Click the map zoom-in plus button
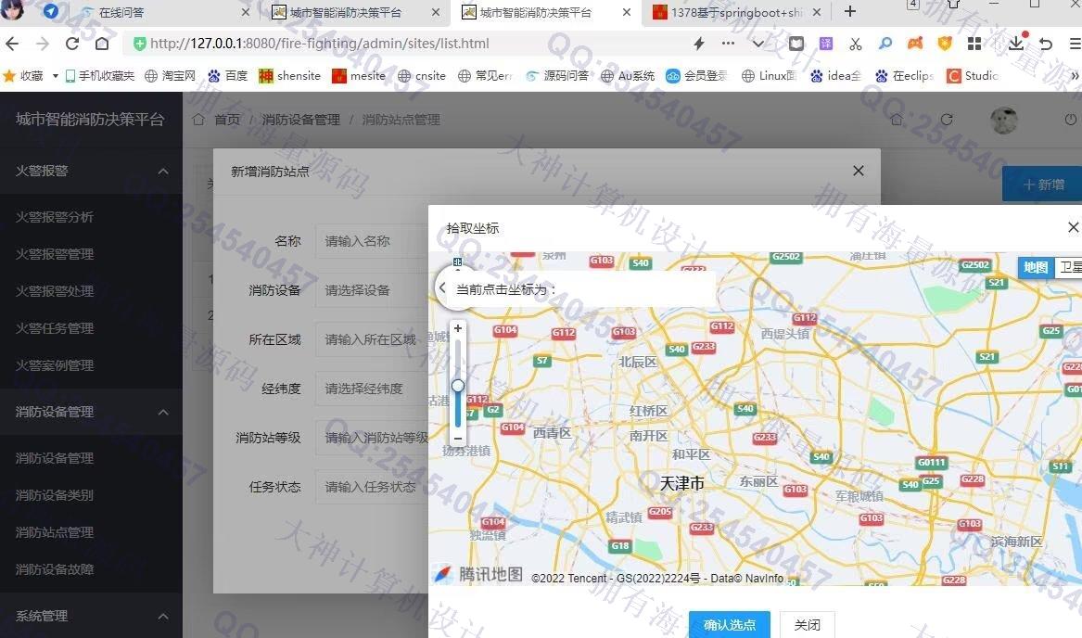Viewport: 1082px width, 638px height. pyautogui.click(x=457, y=328)
